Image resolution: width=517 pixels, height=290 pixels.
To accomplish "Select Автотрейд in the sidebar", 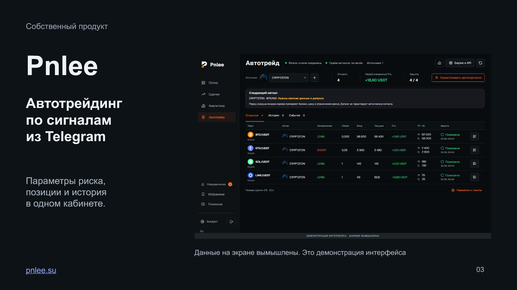I will pos(216,117).
